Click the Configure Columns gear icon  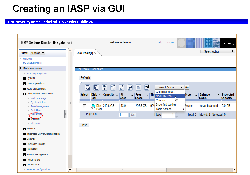click(x=147, y=87)
